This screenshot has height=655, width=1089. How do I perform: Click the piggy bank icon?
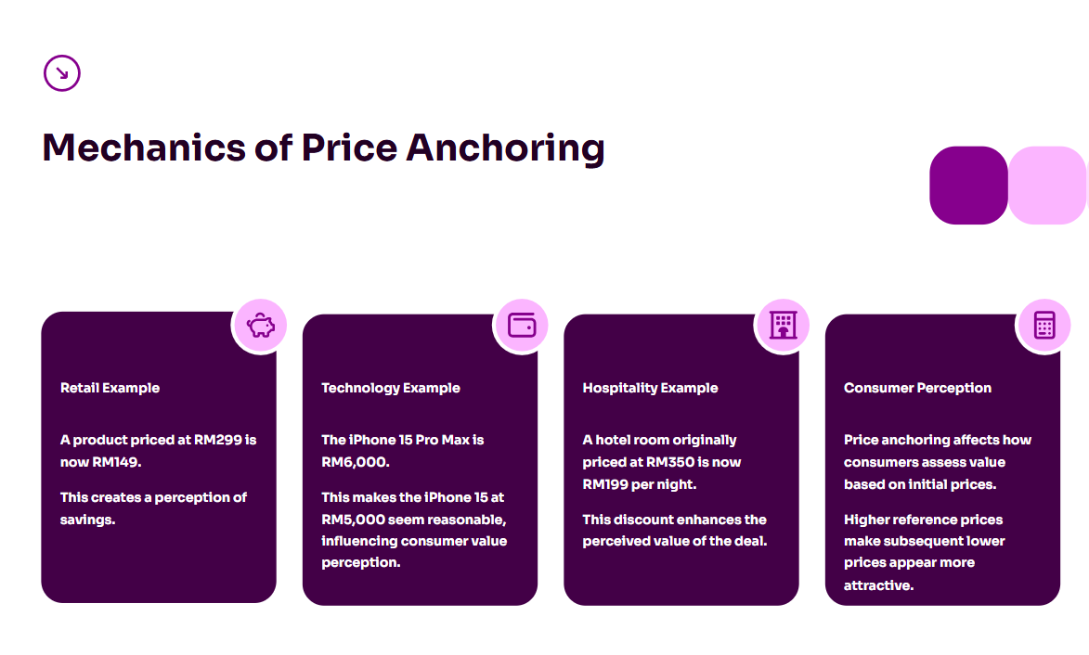(x=260, y=326)
